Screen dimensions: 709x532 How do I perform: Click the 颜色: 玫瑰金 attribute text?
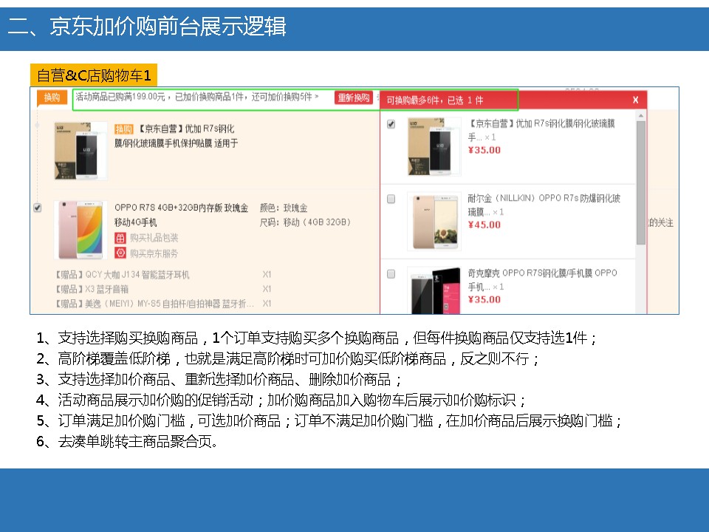(284, 208)
